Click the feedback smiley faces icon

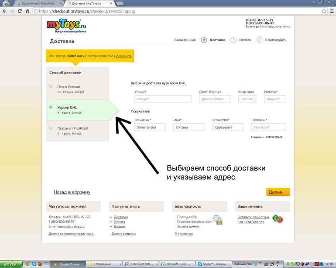click(x=277, y=219)
